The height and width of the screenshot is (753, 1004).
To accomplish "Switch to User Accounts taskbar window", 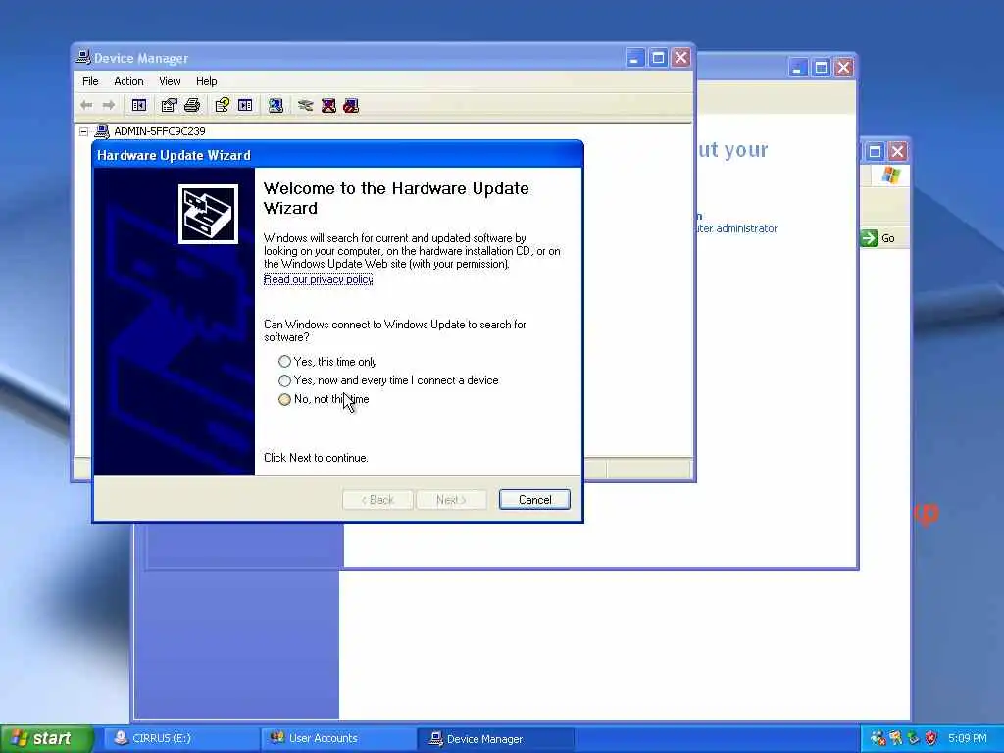I will [x=337, y=738].
